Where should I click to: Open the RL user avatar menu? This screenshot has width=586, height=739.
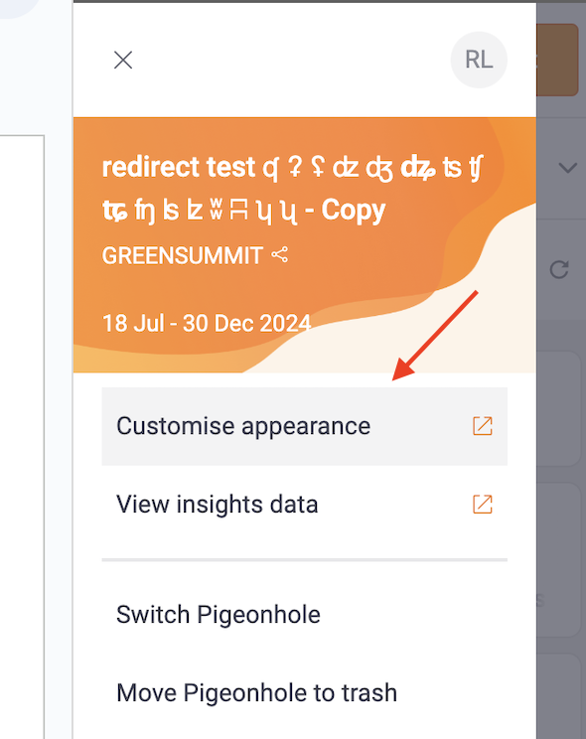click(479, 60)
